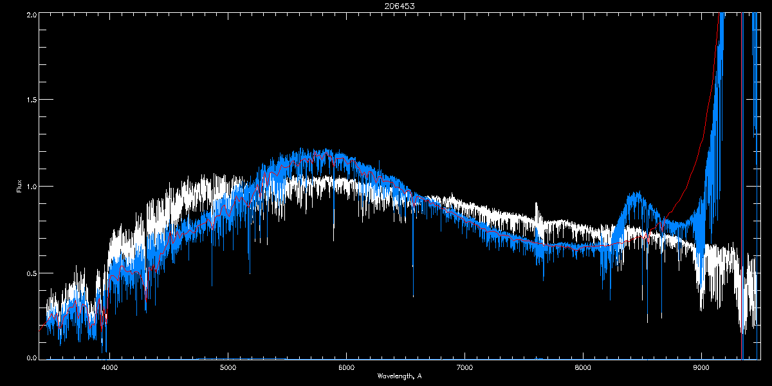The image size is (772, 386).
Task: Click the 1.0 y-axis tick label
Action: (31, 187)
